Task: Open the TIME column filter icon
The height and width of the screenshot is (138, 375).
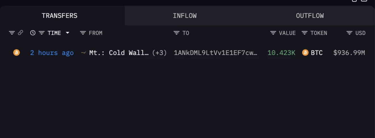Action: tap(41, 33)
